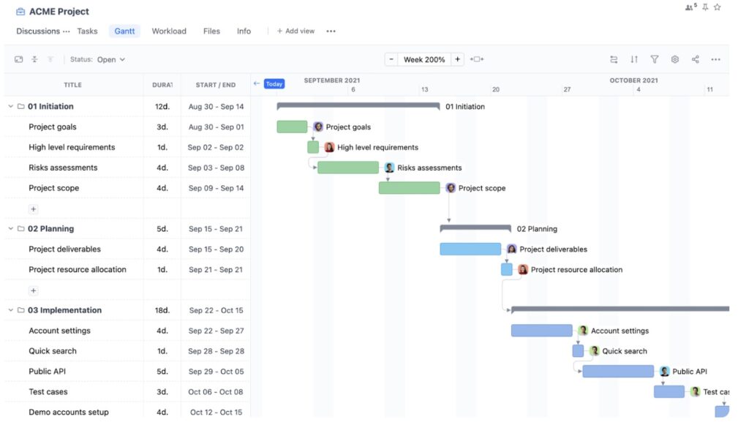Zoom out timeline with minus button

pyautogui.click(x=391, y=59)
